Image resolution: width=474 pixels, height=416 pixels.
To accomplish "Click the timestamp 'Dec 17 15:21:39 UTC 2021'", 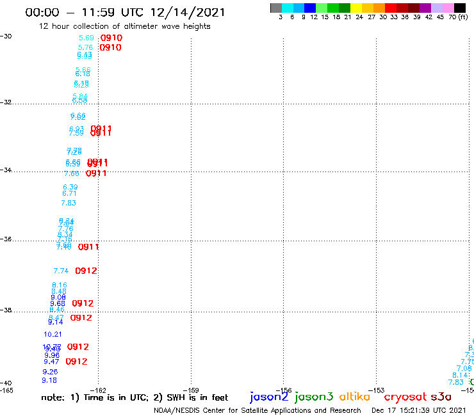I will pyautogui.click(x=419, y=410).
